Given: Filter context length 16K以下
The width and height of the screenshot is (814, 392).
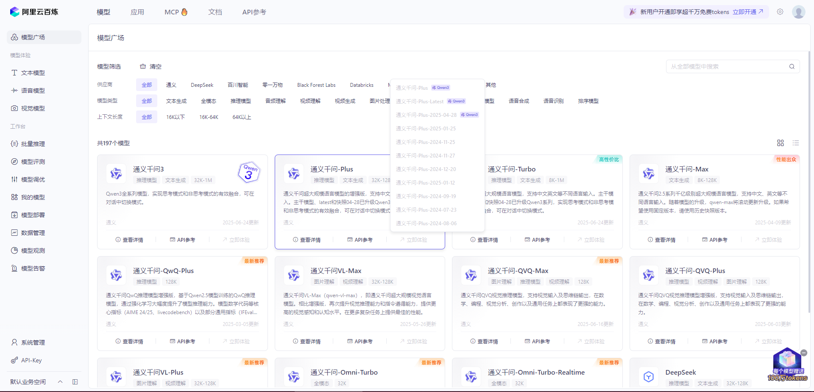Looking at the screenshot, I should tap(176, 117).
